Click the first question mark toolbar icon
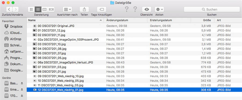 pyautogui.click(x=127, y=9)
